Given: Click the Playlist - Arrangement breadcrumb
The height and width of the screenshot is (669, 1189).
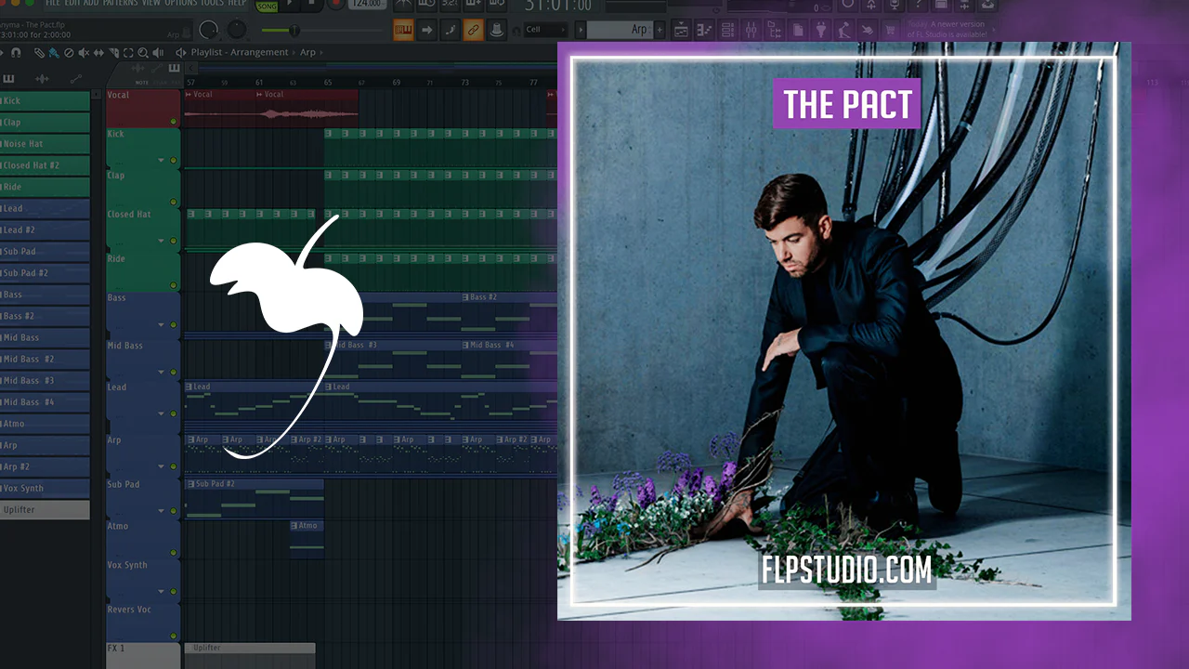Looking at the screenshot, I should pos(242,53).
